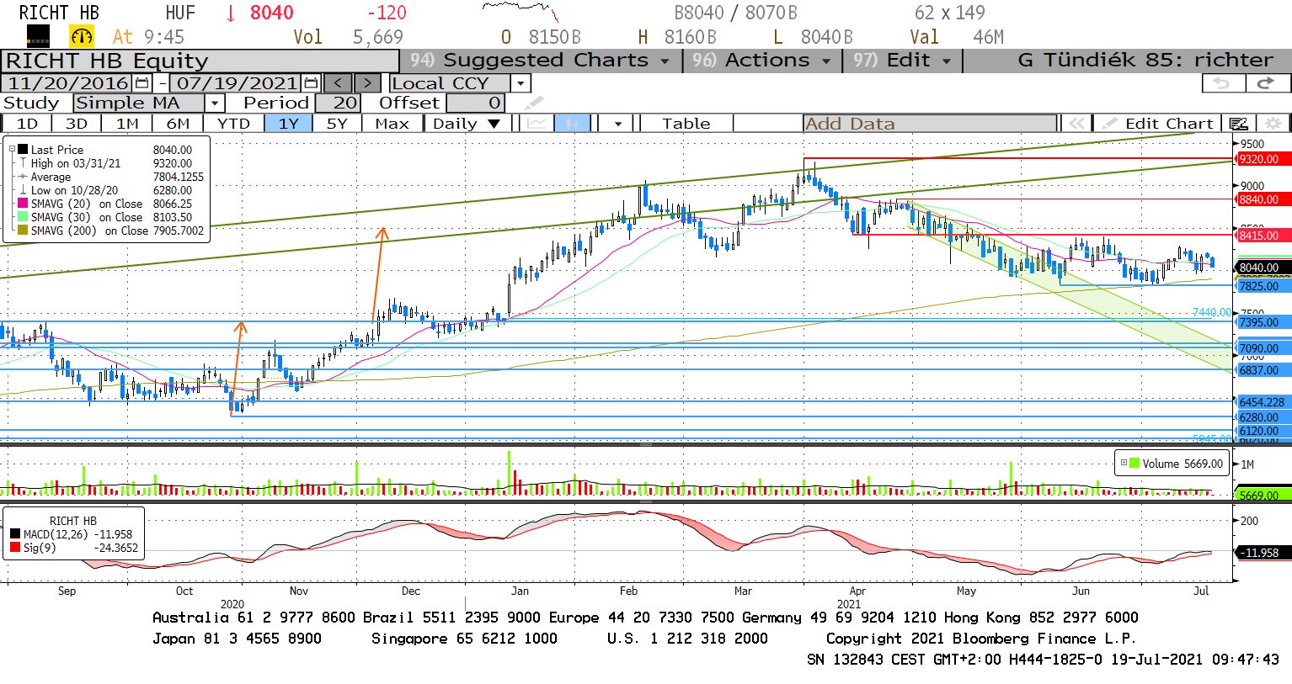The image size is (1292, 684).
Task: Select the Max range tab
Action: click(x=392, y=124)
